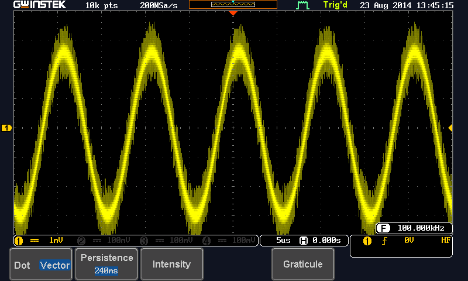Click the frequency counter F icon

pos(383,228)
